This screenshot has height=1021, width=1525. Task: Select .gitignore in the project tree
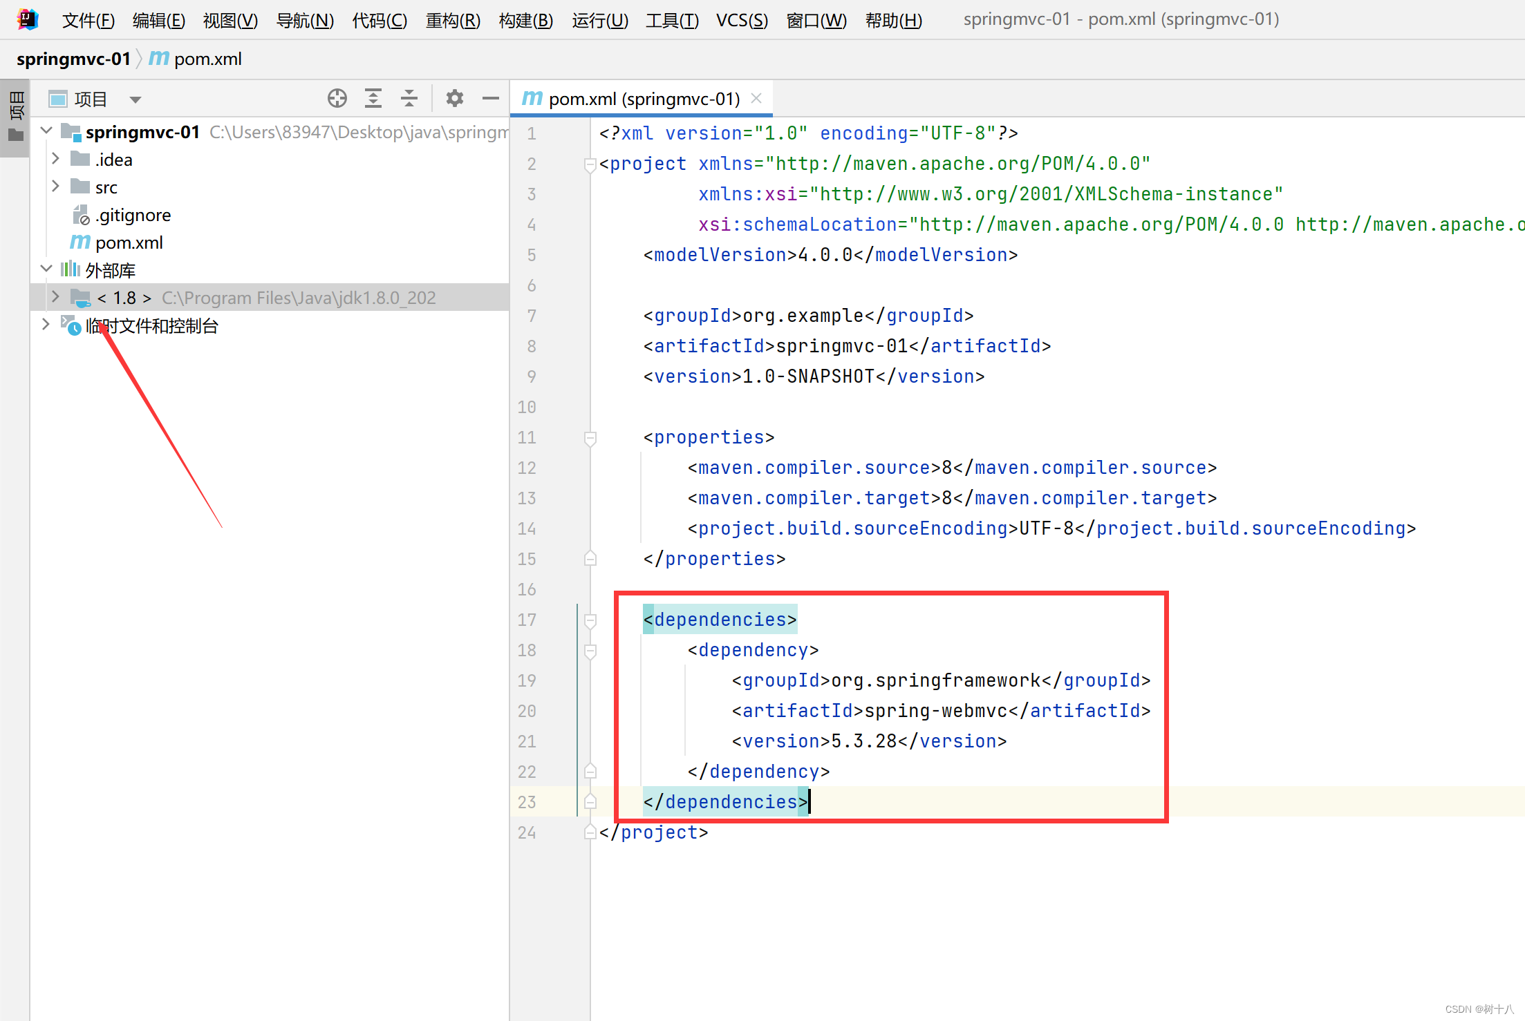point(133,215)
